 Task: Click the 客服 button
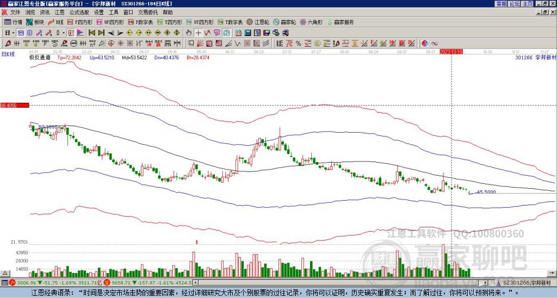point(501,4)
